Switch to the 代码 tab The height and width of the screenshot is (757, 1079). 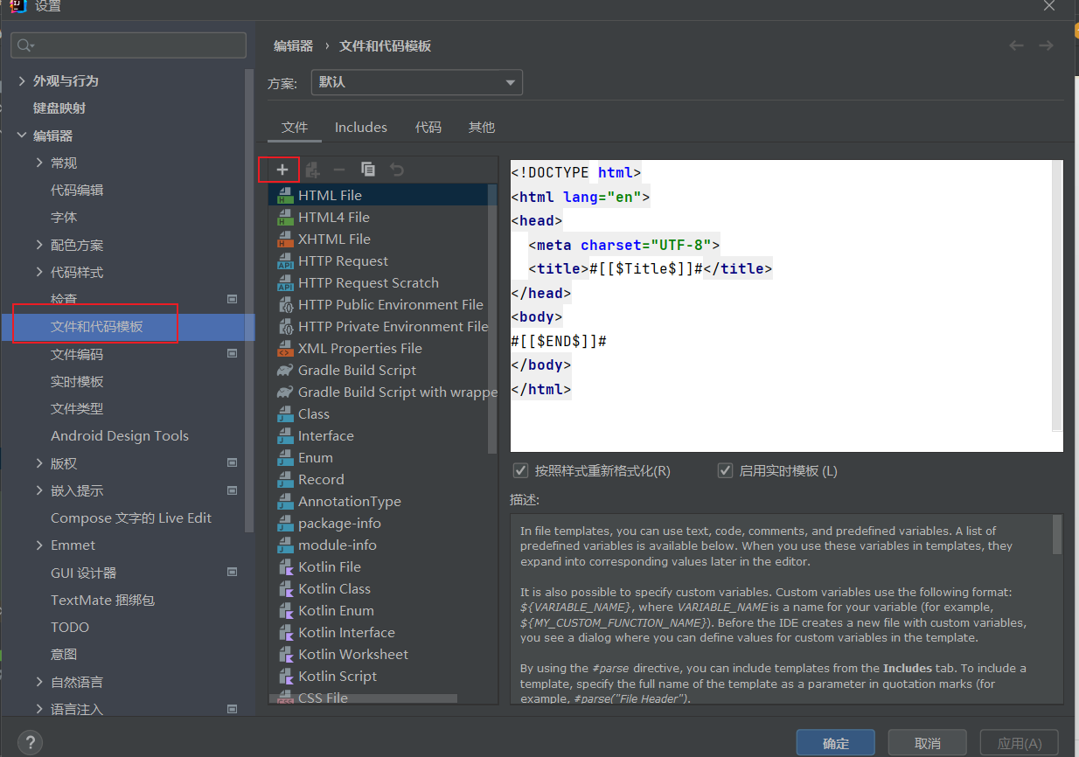428,128
